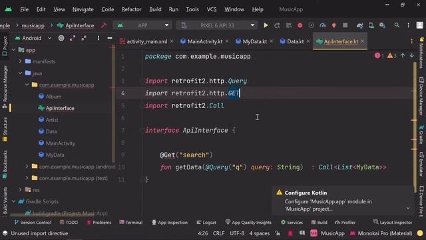Open App Quality Insights window
Viewport: 426px width, 240px height.
248,222
